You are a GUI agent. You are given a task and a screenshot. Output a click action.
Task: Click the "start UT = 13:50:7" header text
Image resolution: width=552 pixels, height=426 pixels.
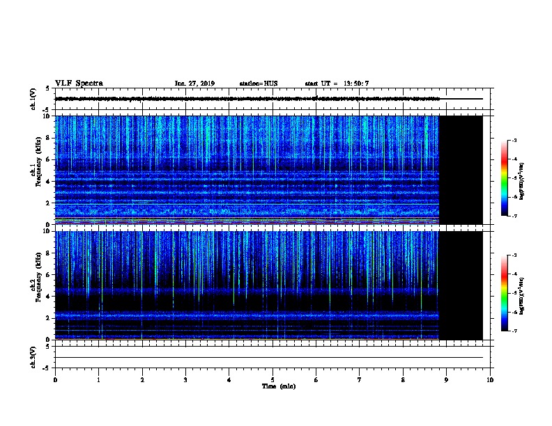pos(337,84)
